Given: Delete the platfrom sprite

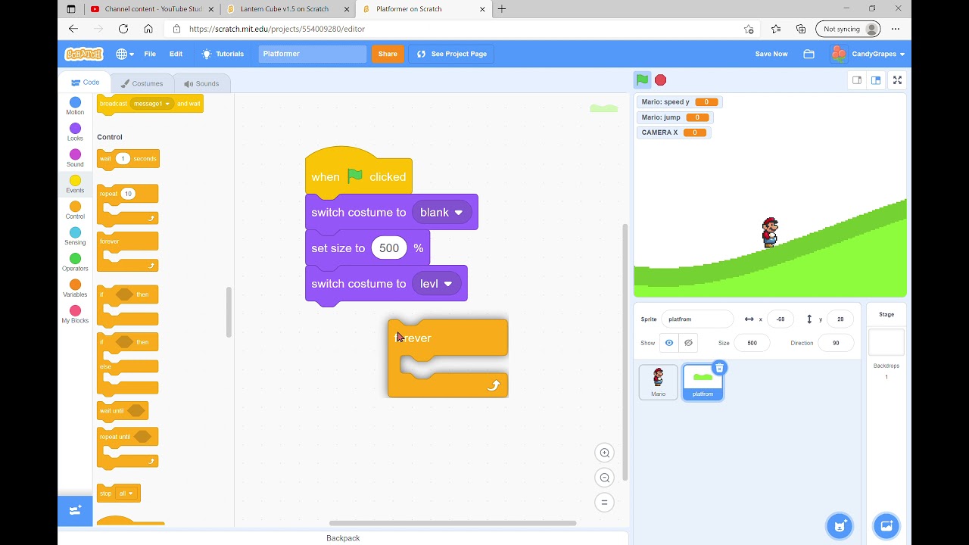Looking at the screenshot, I should pos(719,368).
